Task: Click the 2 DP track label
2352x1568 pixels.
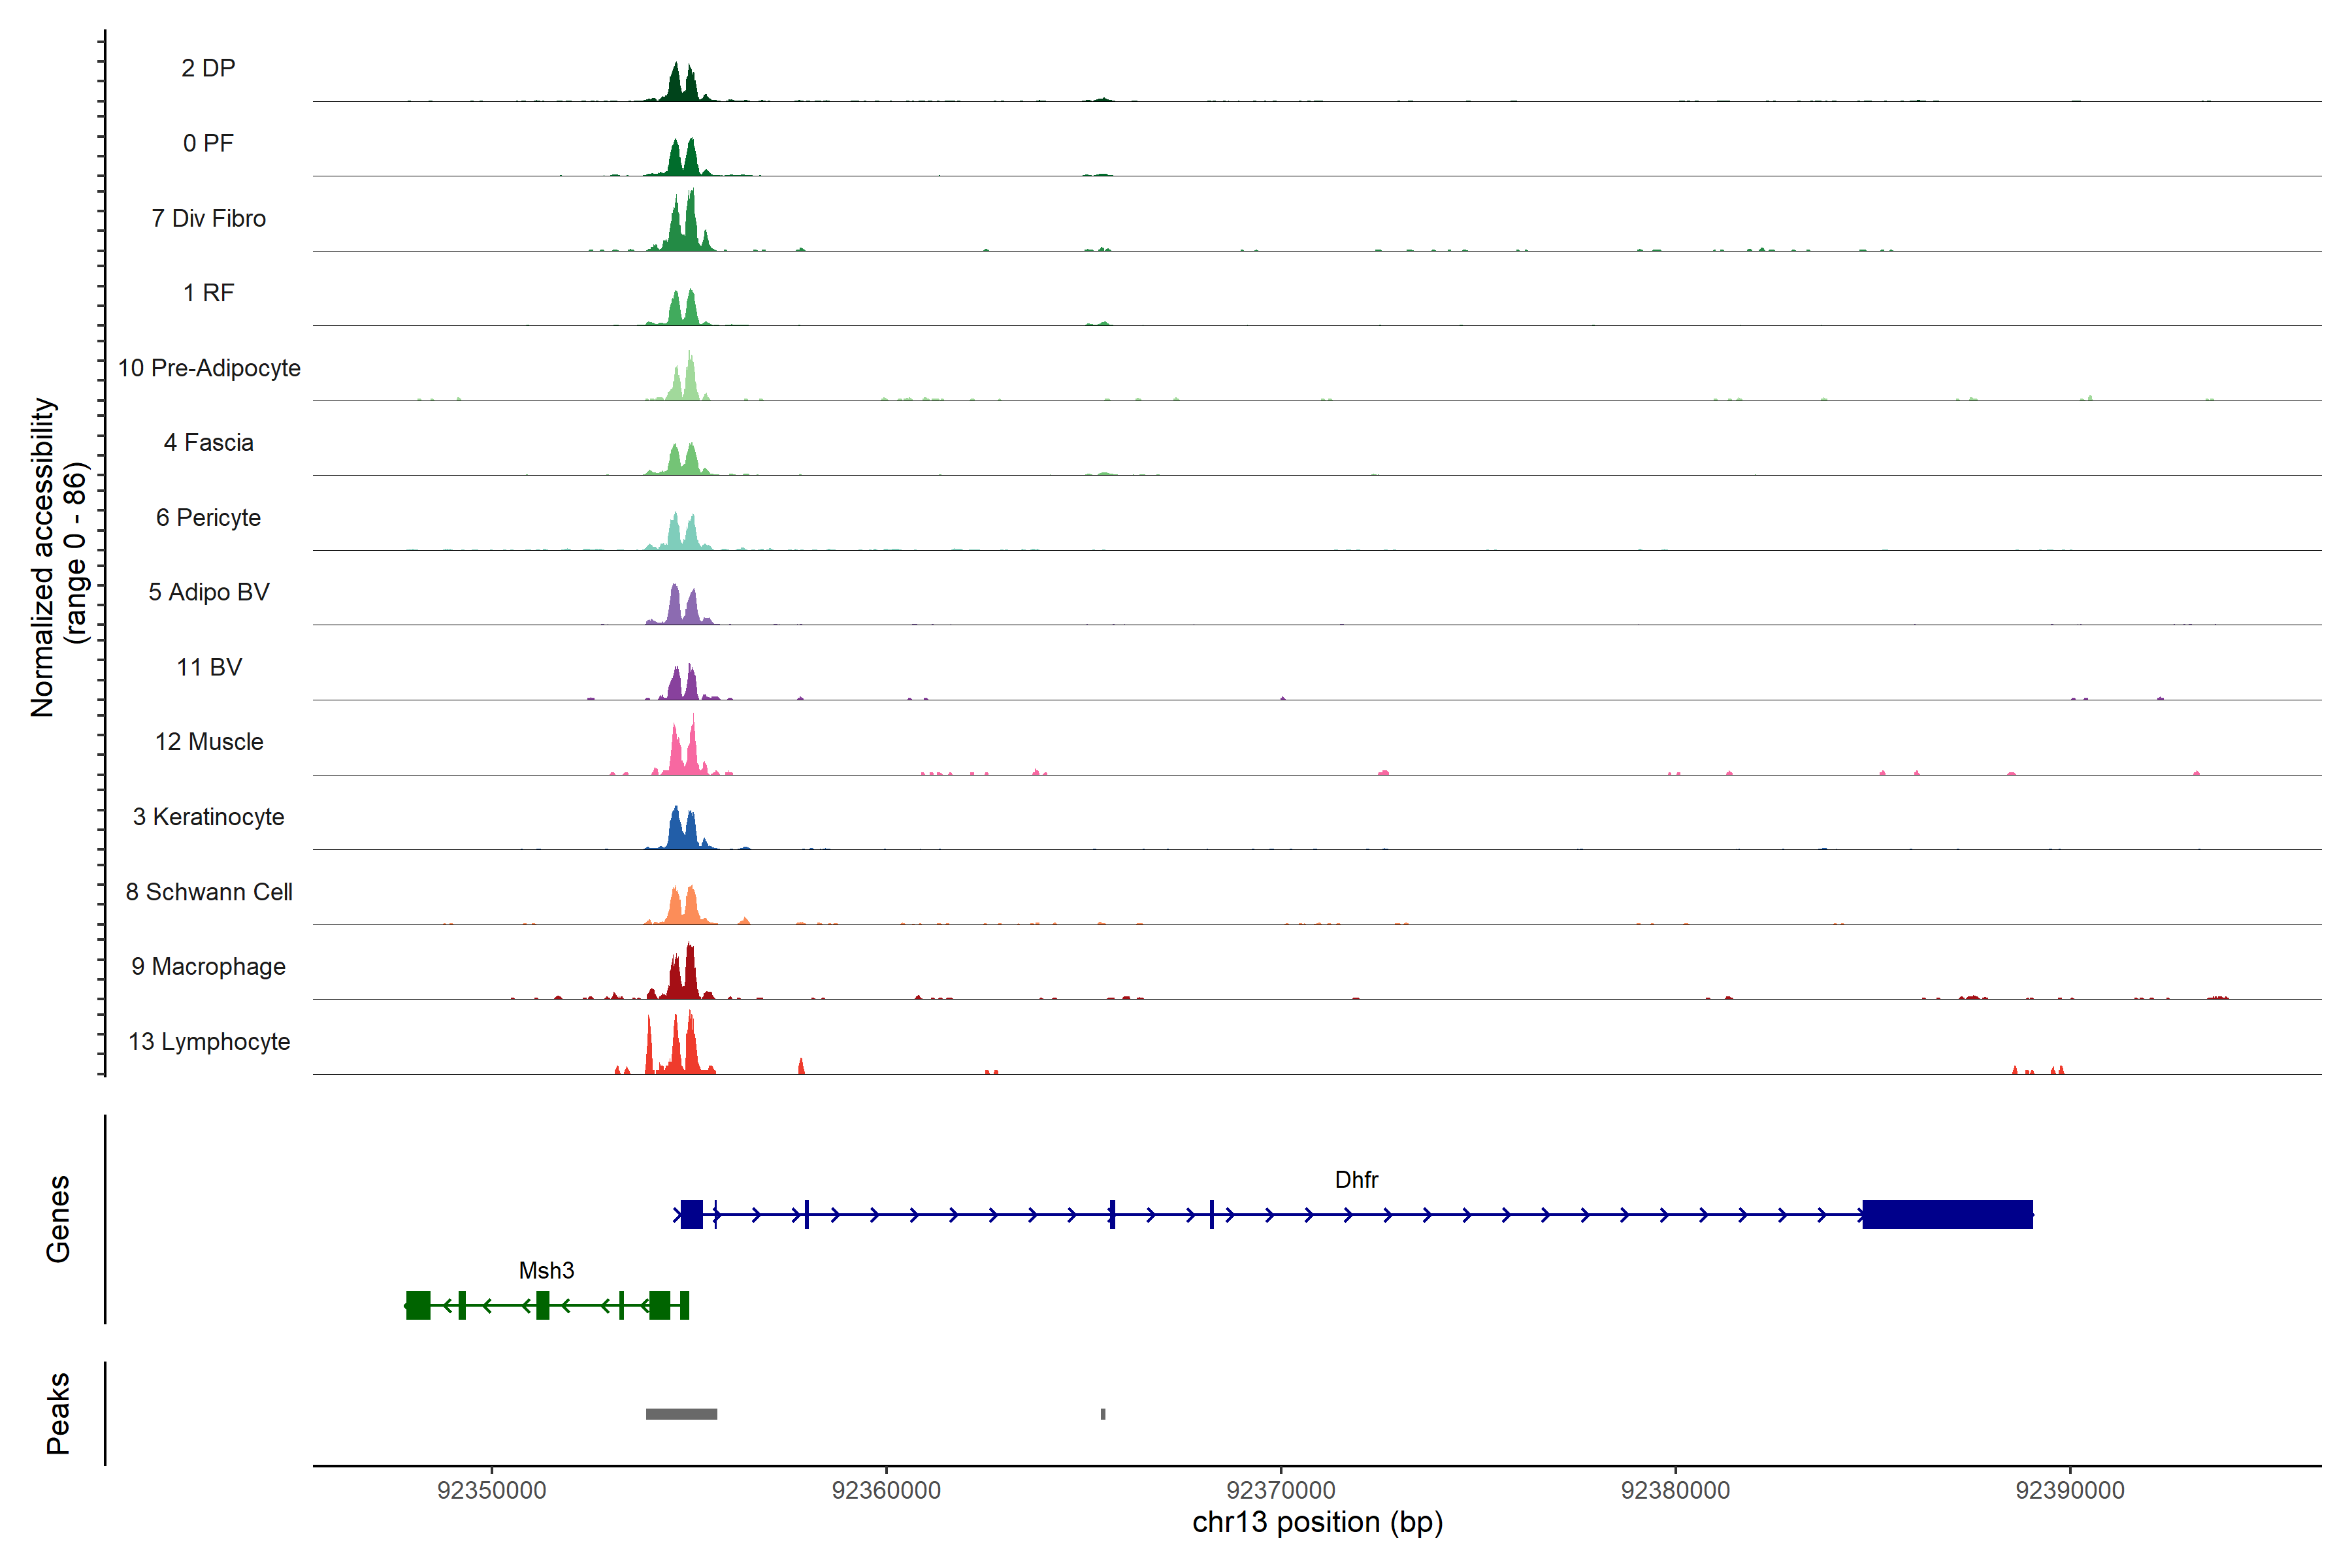Action: tap(208, 68)
